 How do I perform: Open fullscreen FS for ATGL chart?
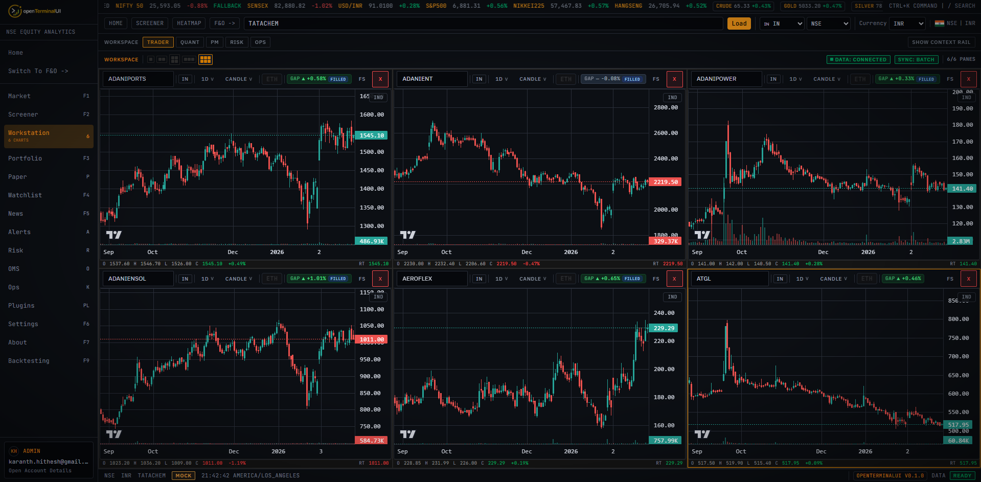(x=950, y=279)
